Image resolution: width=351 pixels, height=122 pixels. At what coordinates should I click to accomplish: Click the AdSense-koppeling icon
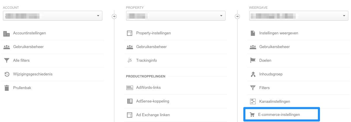(130, 101)
